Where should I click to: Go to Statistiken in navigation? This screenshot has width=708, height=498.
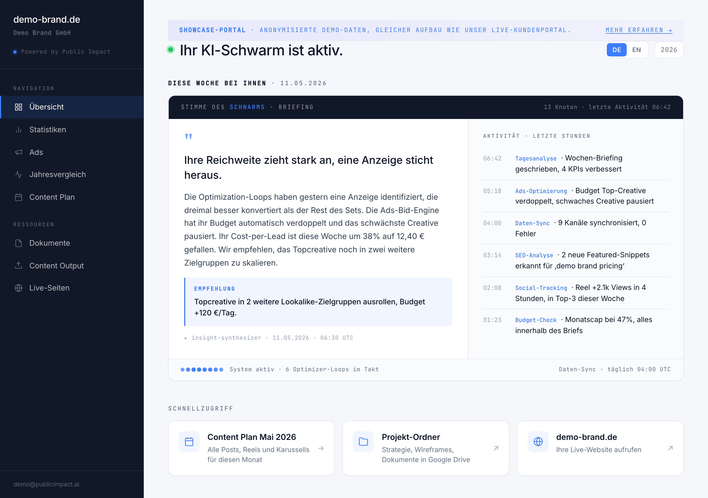click(72, 129)
